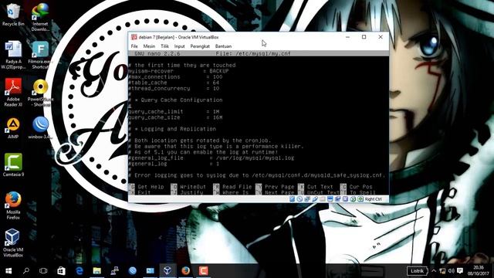The image size is (494, 278).
Task: Click the optical disc status icon
Action: 299,199
